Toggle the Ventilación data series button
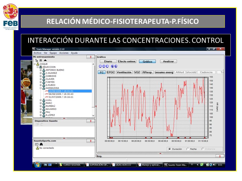 [124, 72]
